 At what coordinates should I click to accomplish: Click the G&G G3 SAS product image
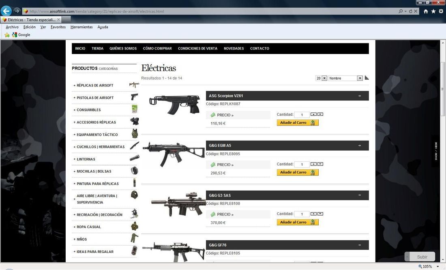[178, 204]
